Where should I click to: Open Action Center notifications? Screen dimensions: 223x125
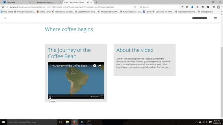(210, 122)
